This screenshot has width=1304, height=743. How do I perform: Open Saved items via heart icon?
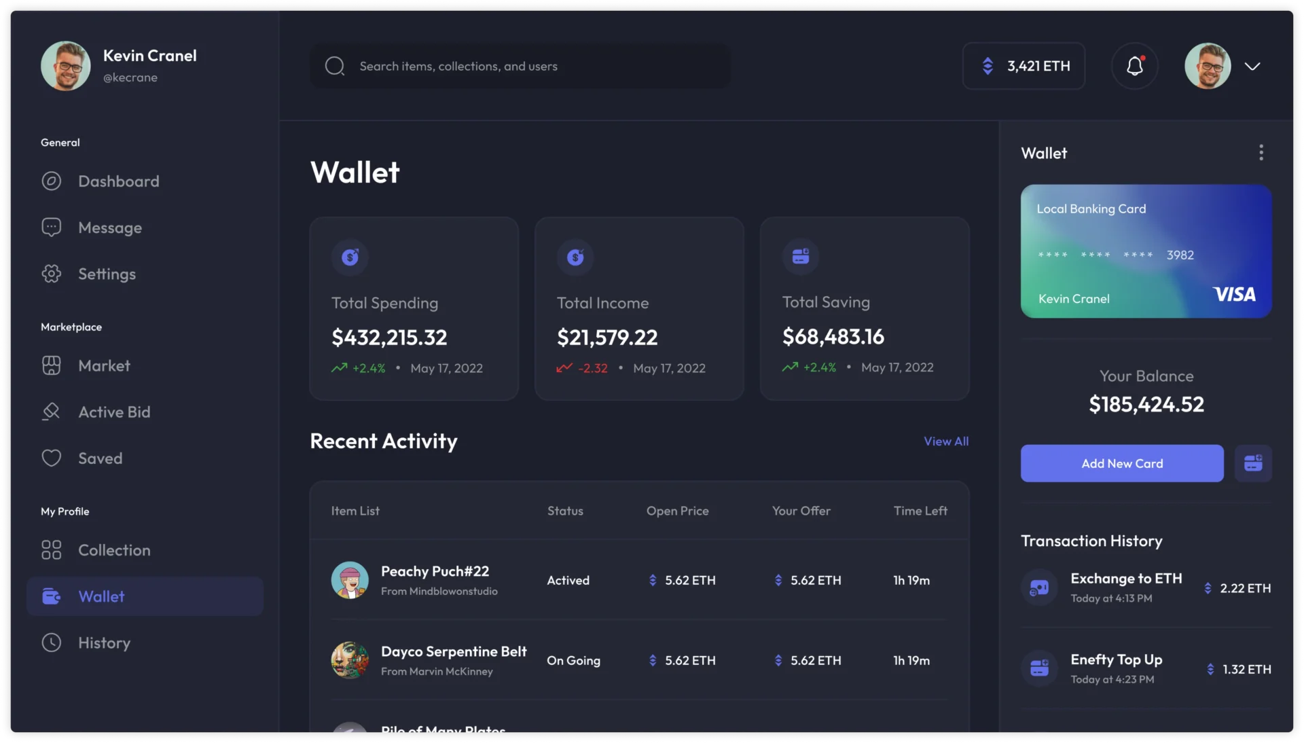[52, 458]
